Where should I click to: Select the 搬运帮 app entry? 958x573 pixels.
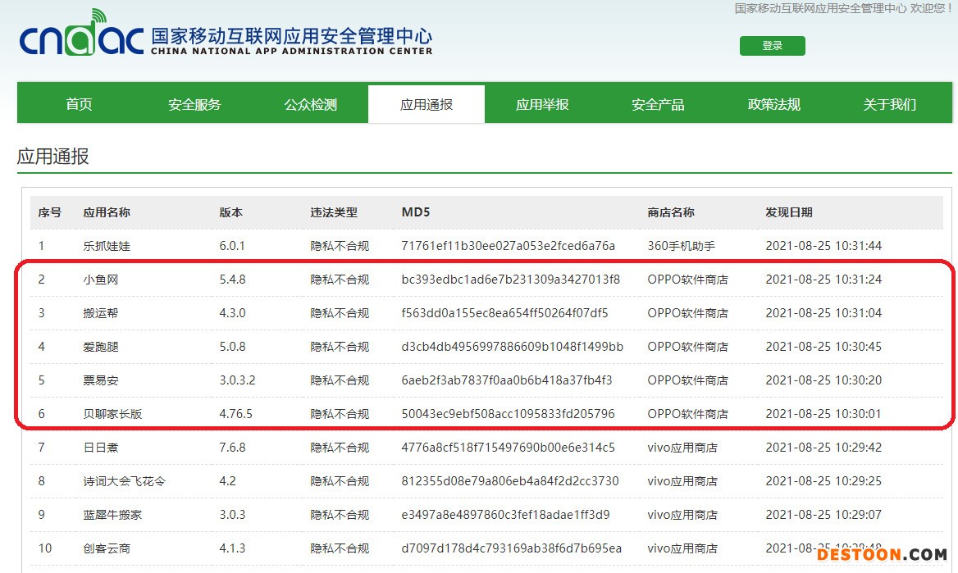click(x=101, y=313)
